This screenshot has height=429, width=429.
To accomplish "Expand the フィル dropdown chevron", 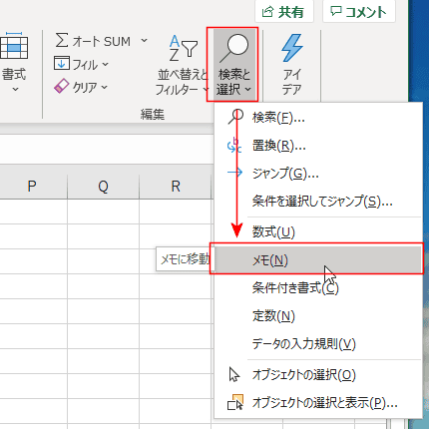I will pyautogui.click(x=105, y=64).
